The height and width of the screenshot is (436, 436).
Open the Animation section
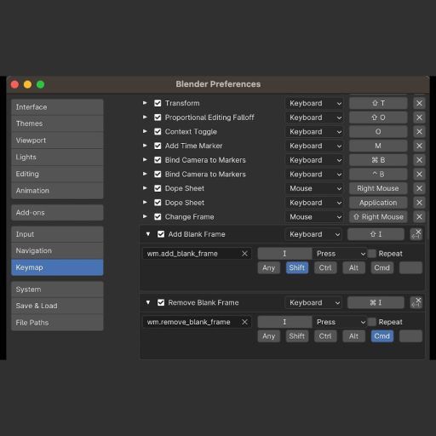point(57,191)
